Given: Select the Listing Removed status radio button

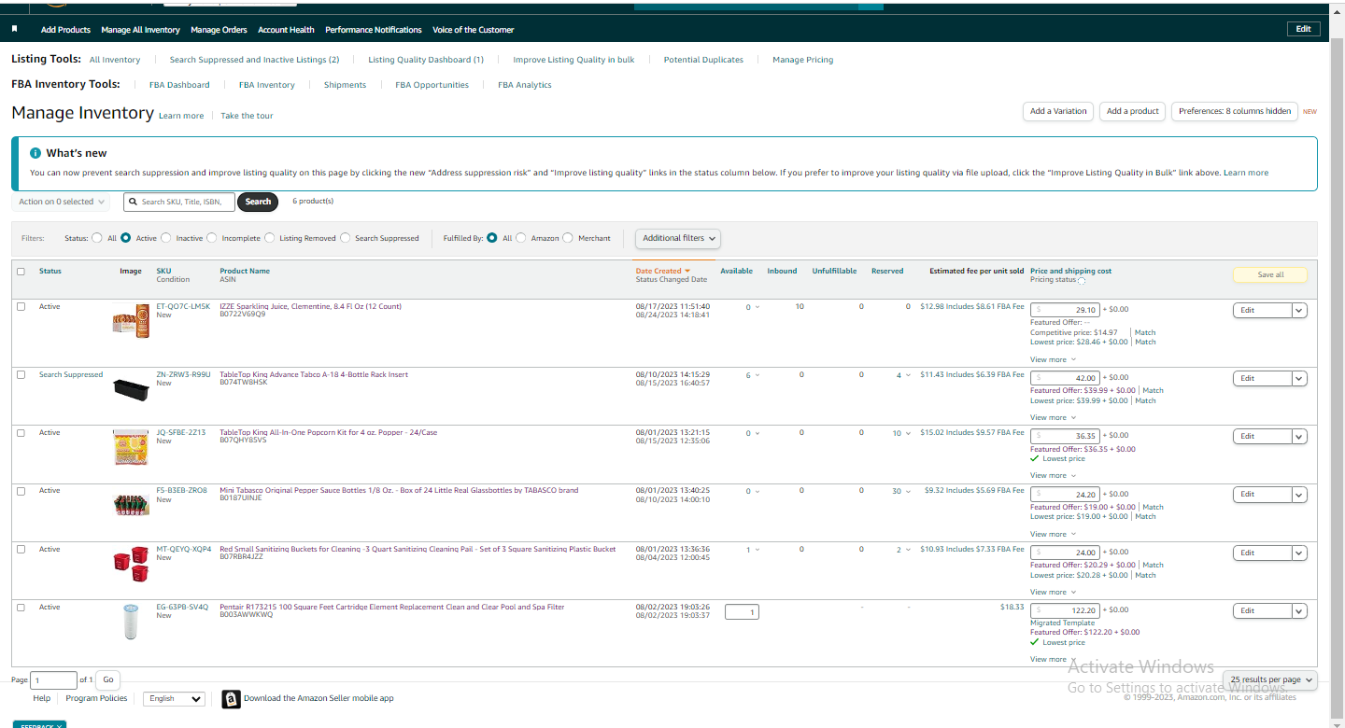Looking at the screenshot, I should coord(270,238).
